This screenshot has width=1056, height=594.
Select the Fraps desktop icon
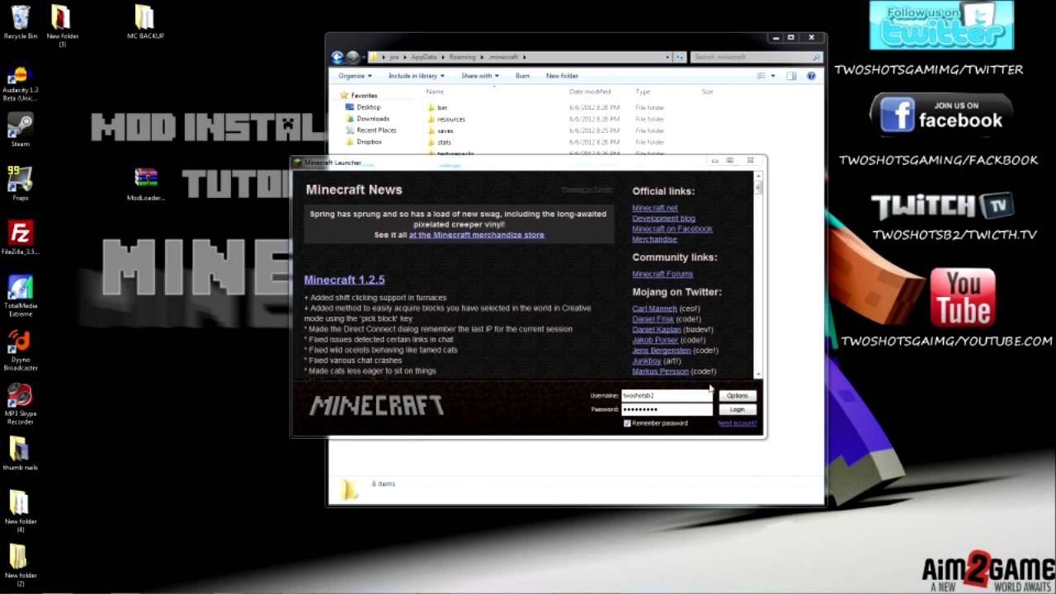(21, 183)
